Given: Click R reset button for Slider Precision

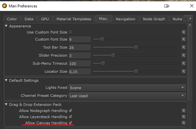Looking at the screenshot, I should tap(183, 55).
